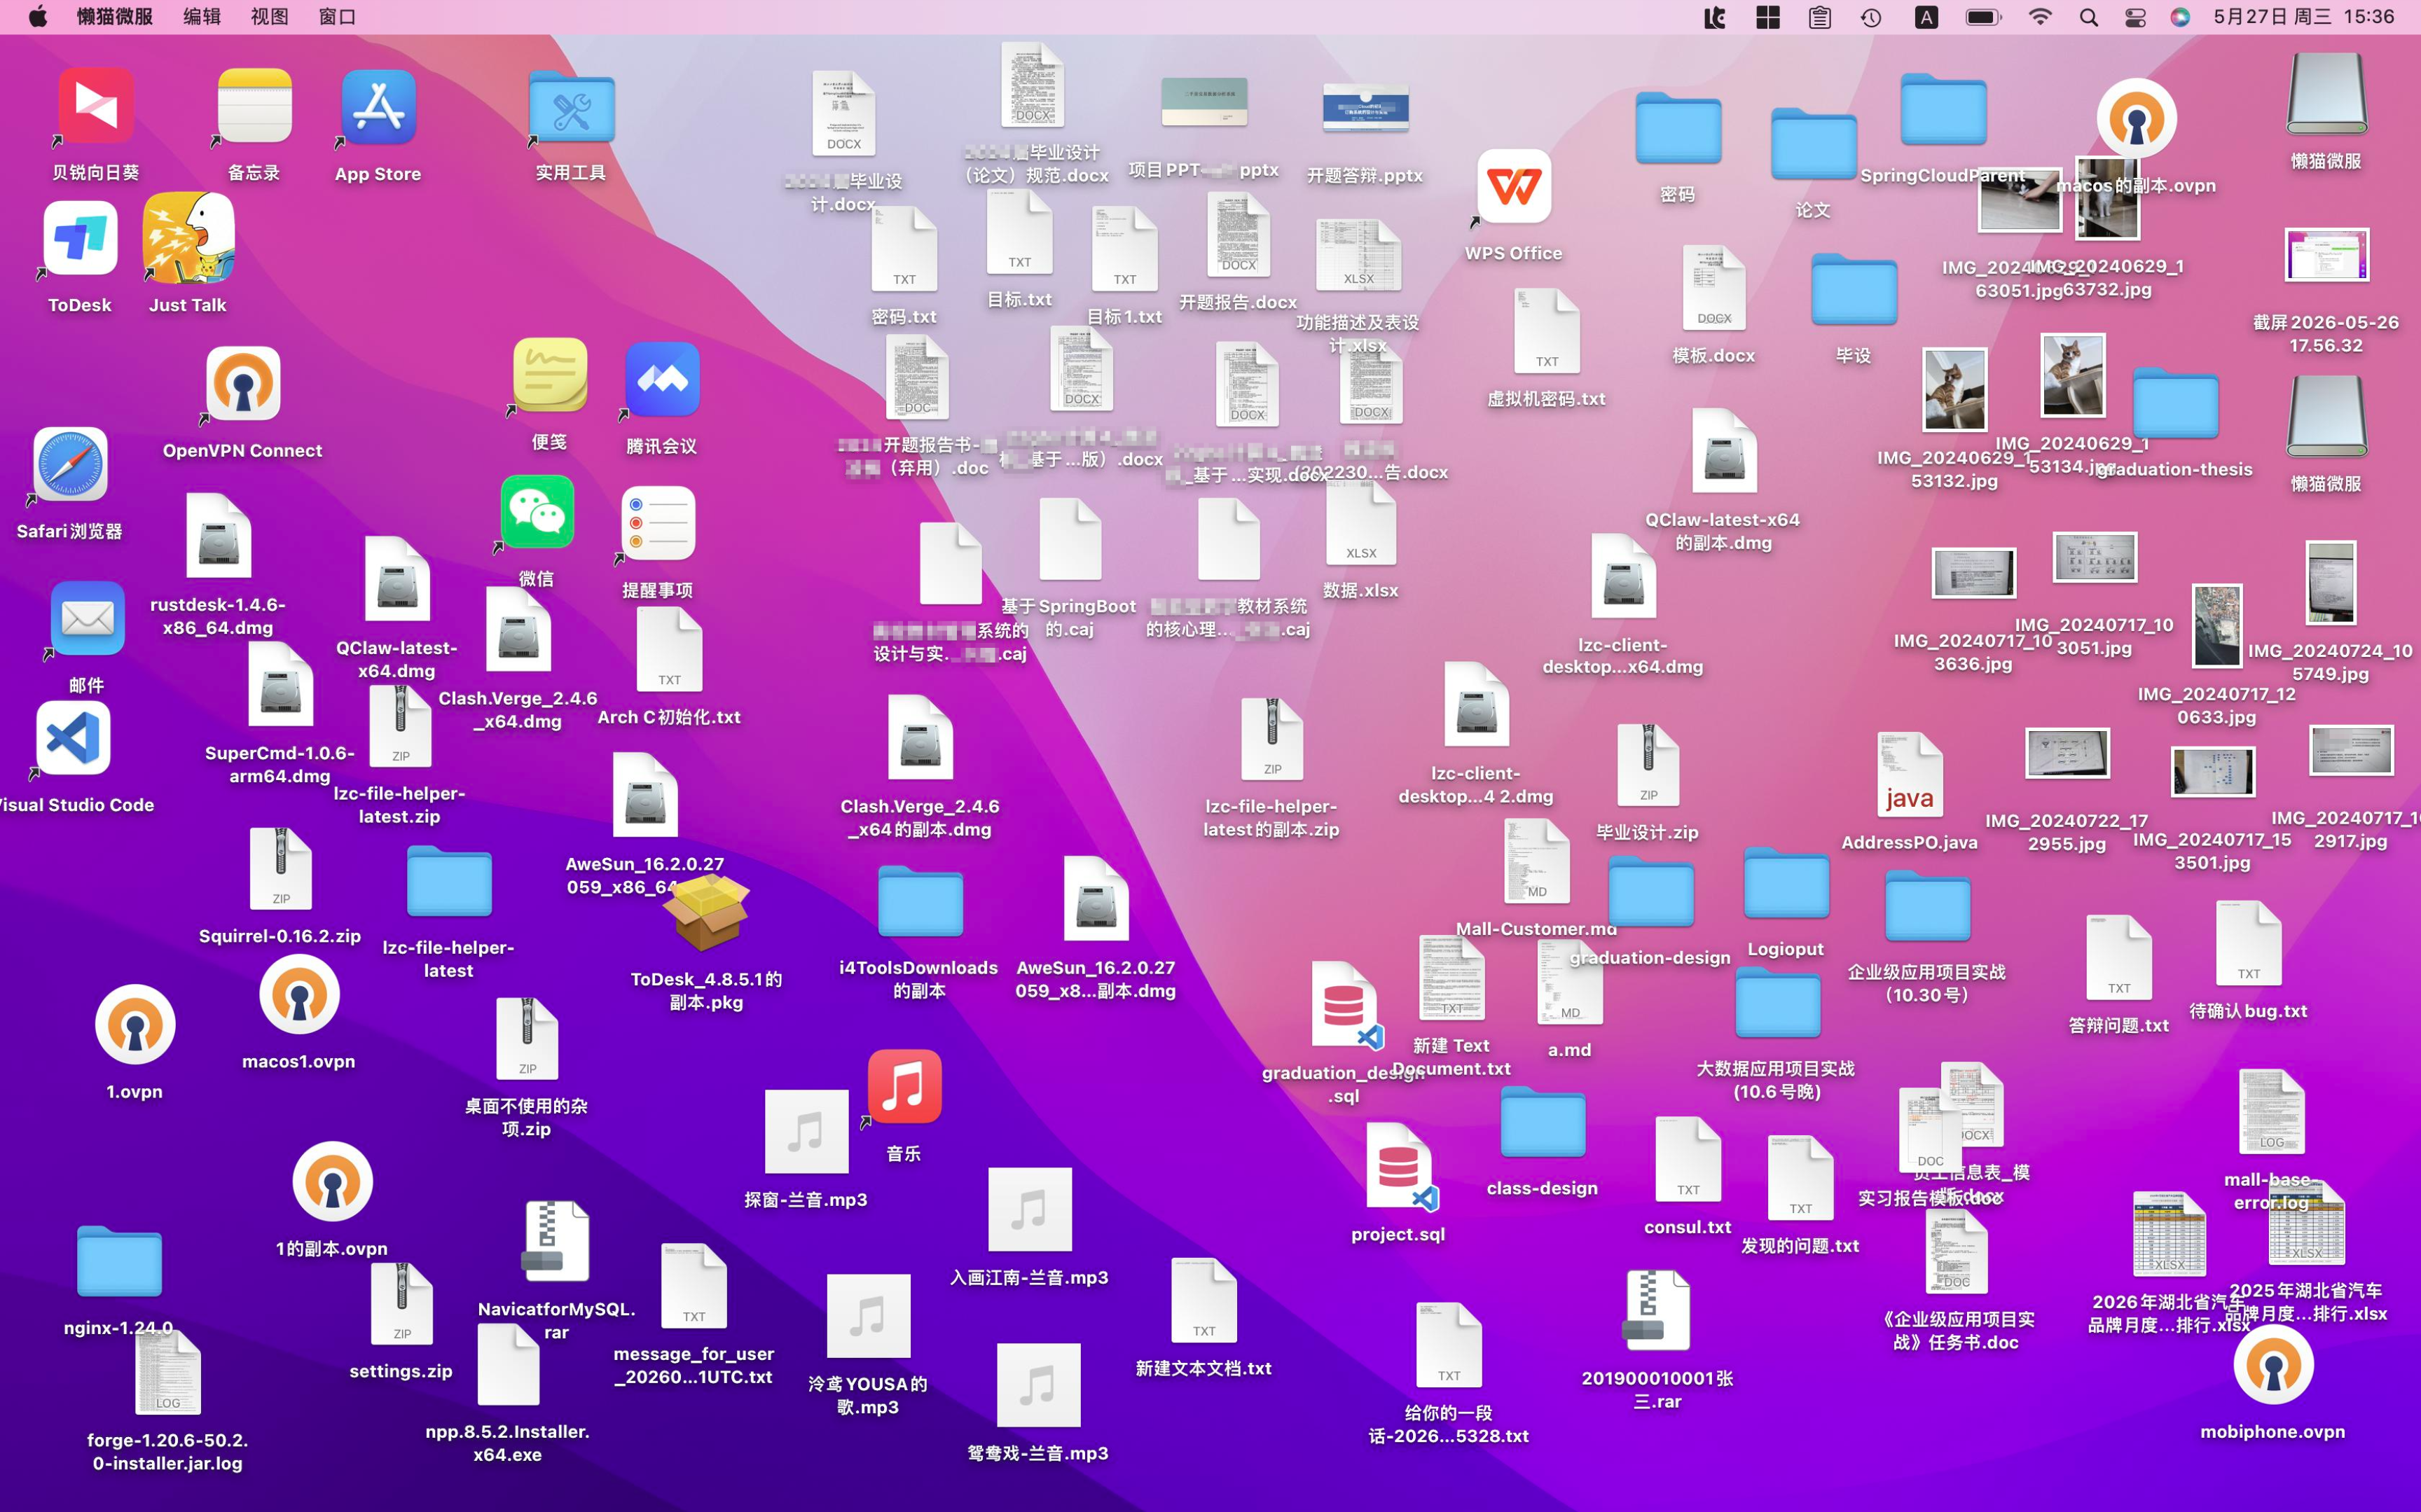
Task: Select the 虚拟机密码.txt file
Action: 1547,330
